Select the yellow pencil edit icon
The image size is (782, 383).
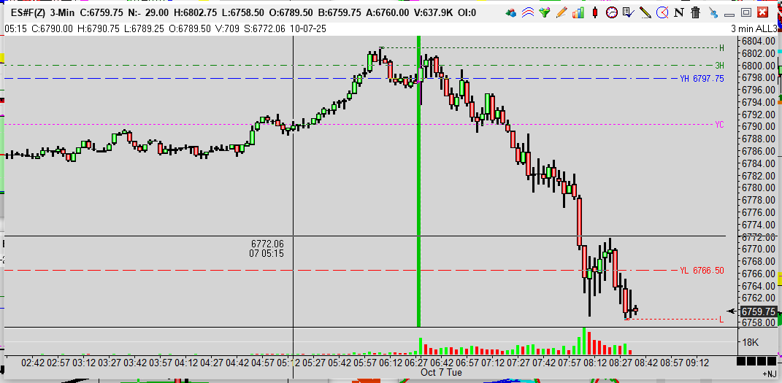645,12
